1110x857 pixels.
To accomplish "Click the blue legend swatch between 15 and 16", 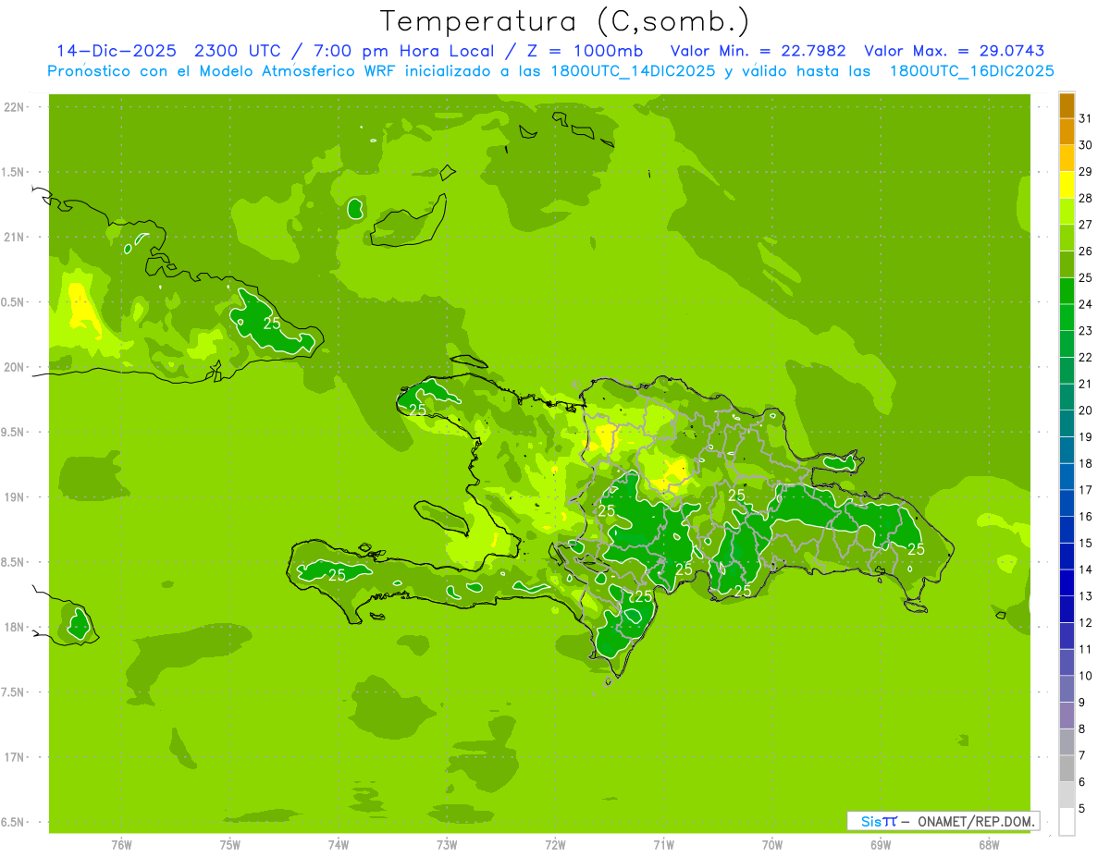I will 1067,530.
